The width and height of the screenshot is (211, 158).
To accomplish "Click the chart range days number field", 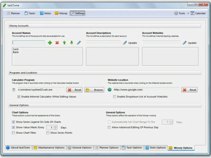I will coord(166,122).
